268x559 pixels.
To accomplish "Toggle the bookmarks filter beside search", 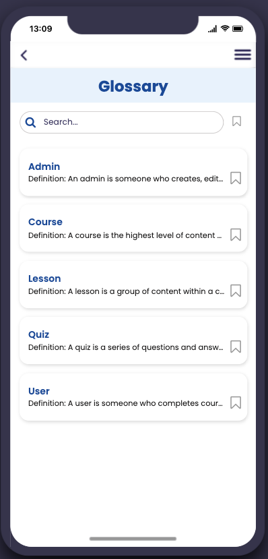I will point(236,121).
